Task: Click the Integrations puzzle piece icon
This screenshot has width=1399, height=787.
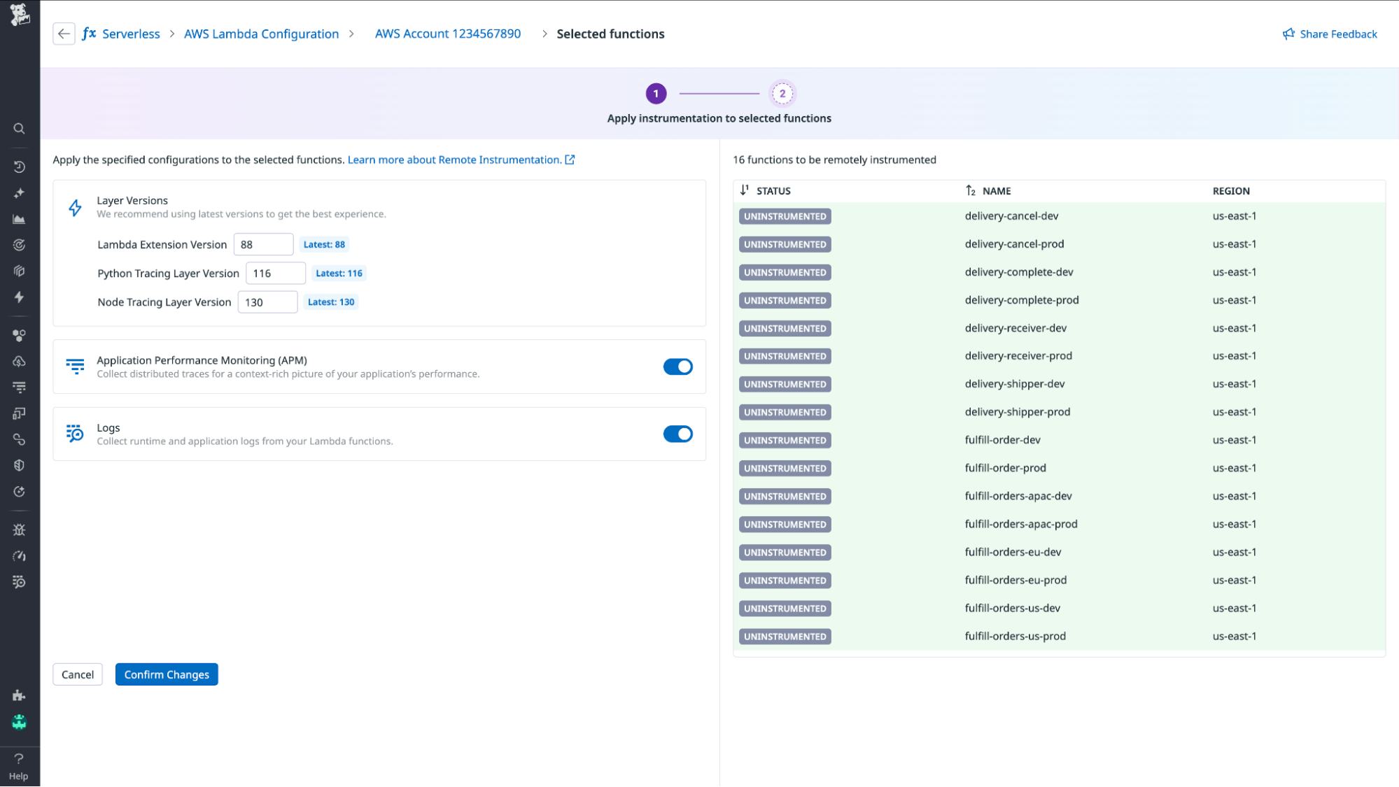Action: pyautogui.click(x=19, y=695)
